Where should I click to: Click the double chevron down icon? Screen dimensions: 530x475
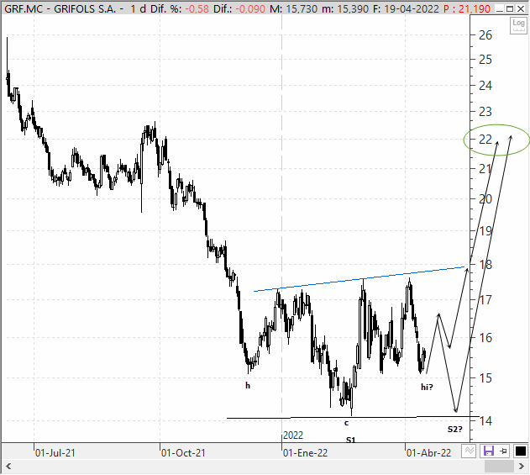[469, 451]
